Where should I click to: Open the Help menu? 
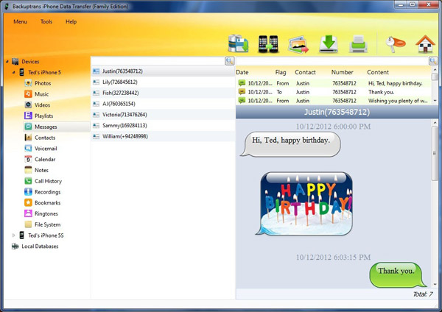coord(71,21)
